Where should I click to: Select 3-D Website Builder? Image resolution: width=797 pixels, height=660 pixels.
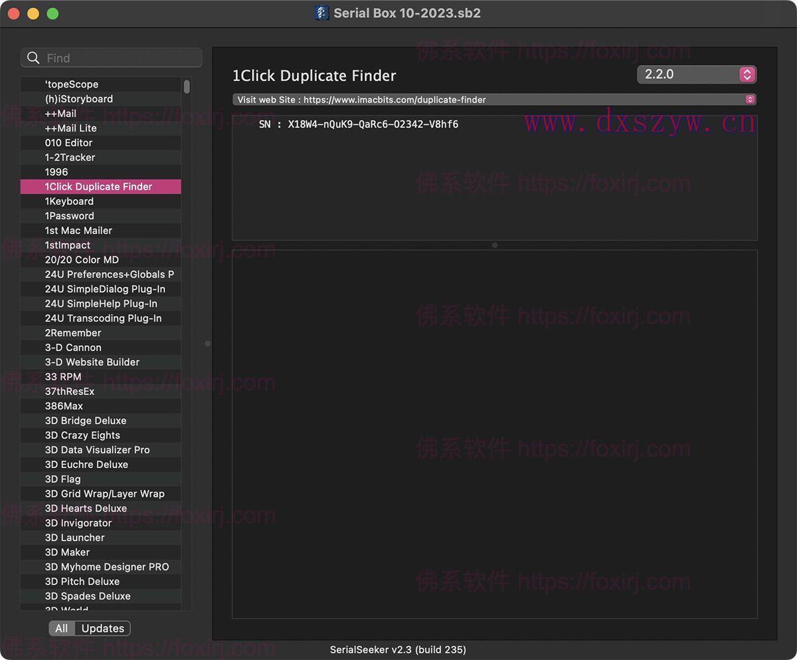[x=100, y=362]
